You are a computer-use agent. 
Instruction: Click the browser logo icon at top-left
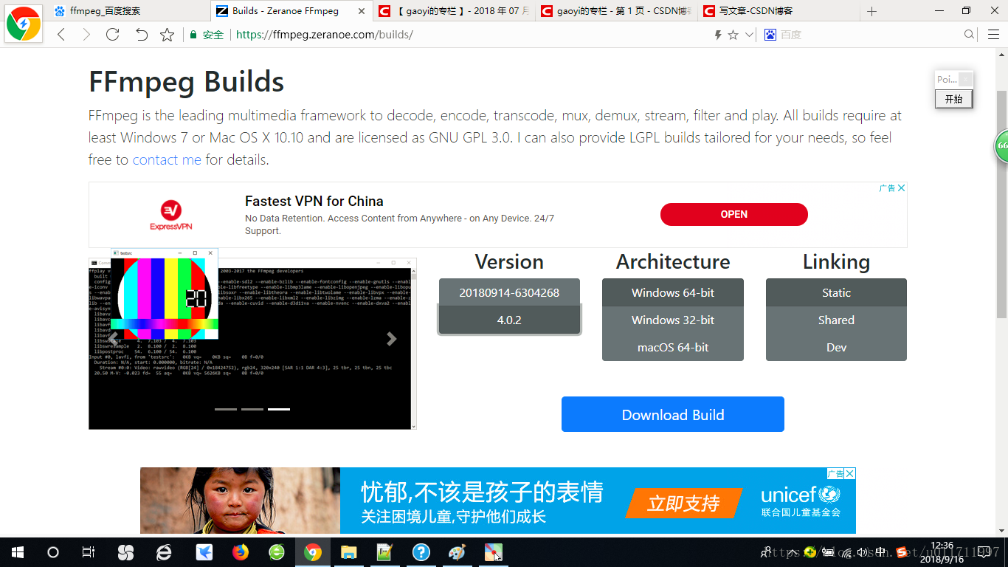click(x=24, y=24)
